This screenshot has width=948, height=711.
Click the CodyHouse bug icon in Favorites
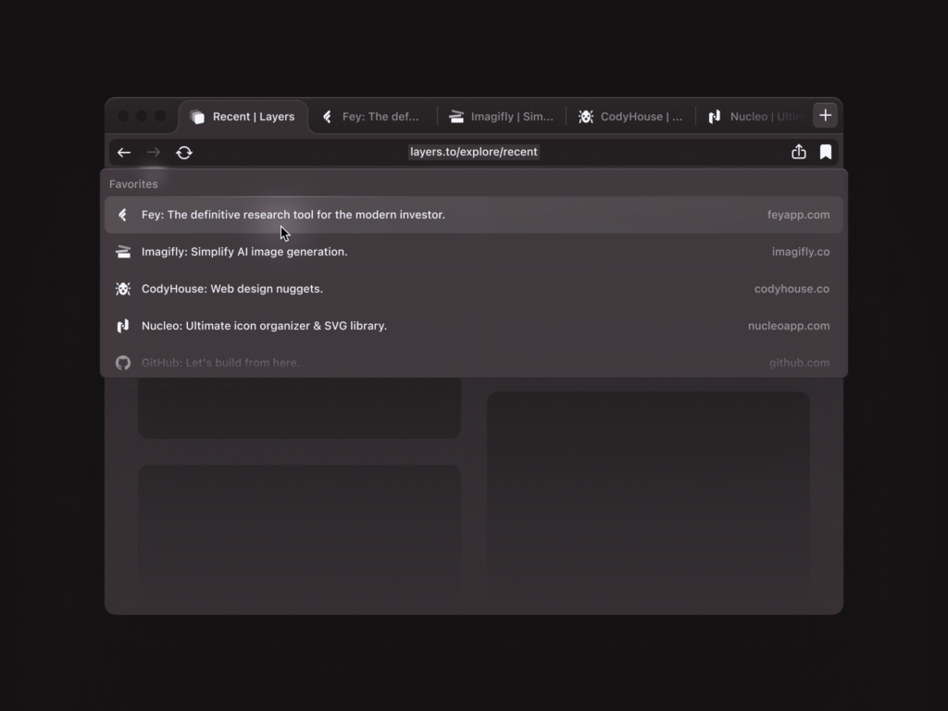(x=123, y=289)
